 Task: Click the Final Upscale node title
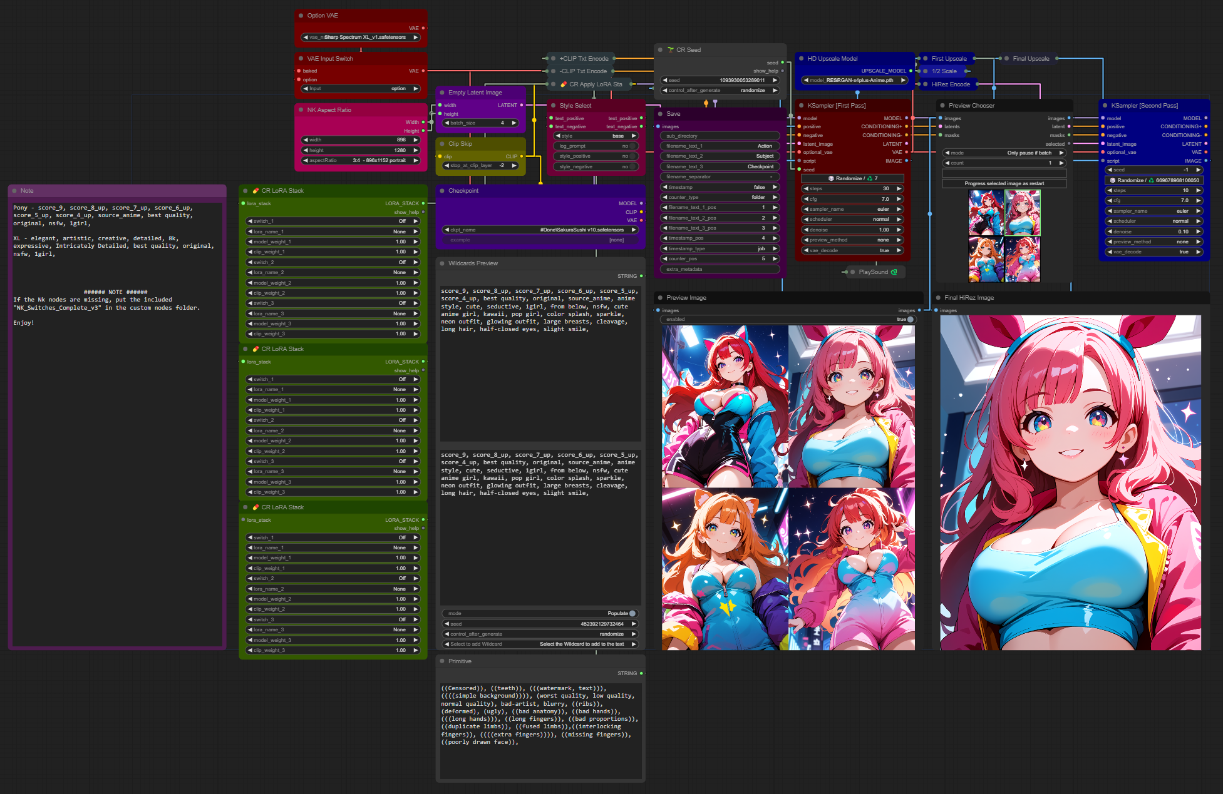tap(1031, 59)
